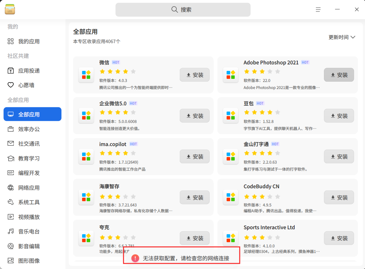The width and height of the screenshot is (365, 269).
Task: Click the 企业微信5.0 app title
Action: pos(113,103)
